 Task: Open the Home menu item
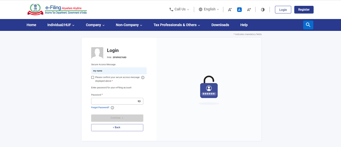[31, 25]
